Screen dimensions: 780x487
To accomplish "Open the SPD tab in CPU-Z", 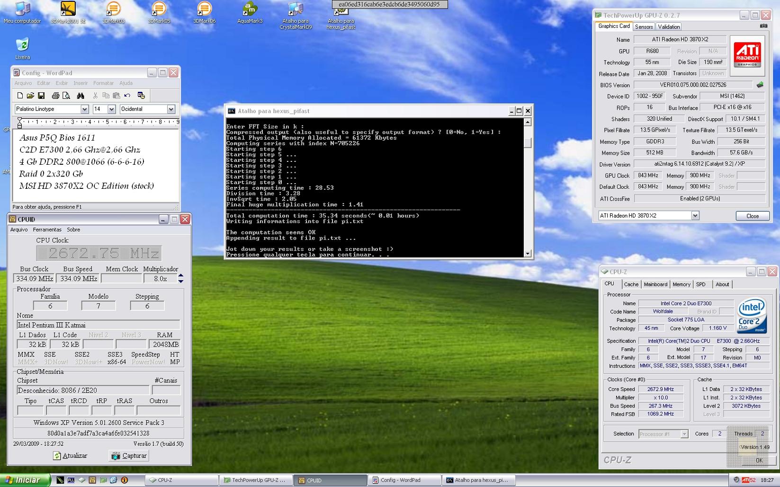I will (700, 284).
